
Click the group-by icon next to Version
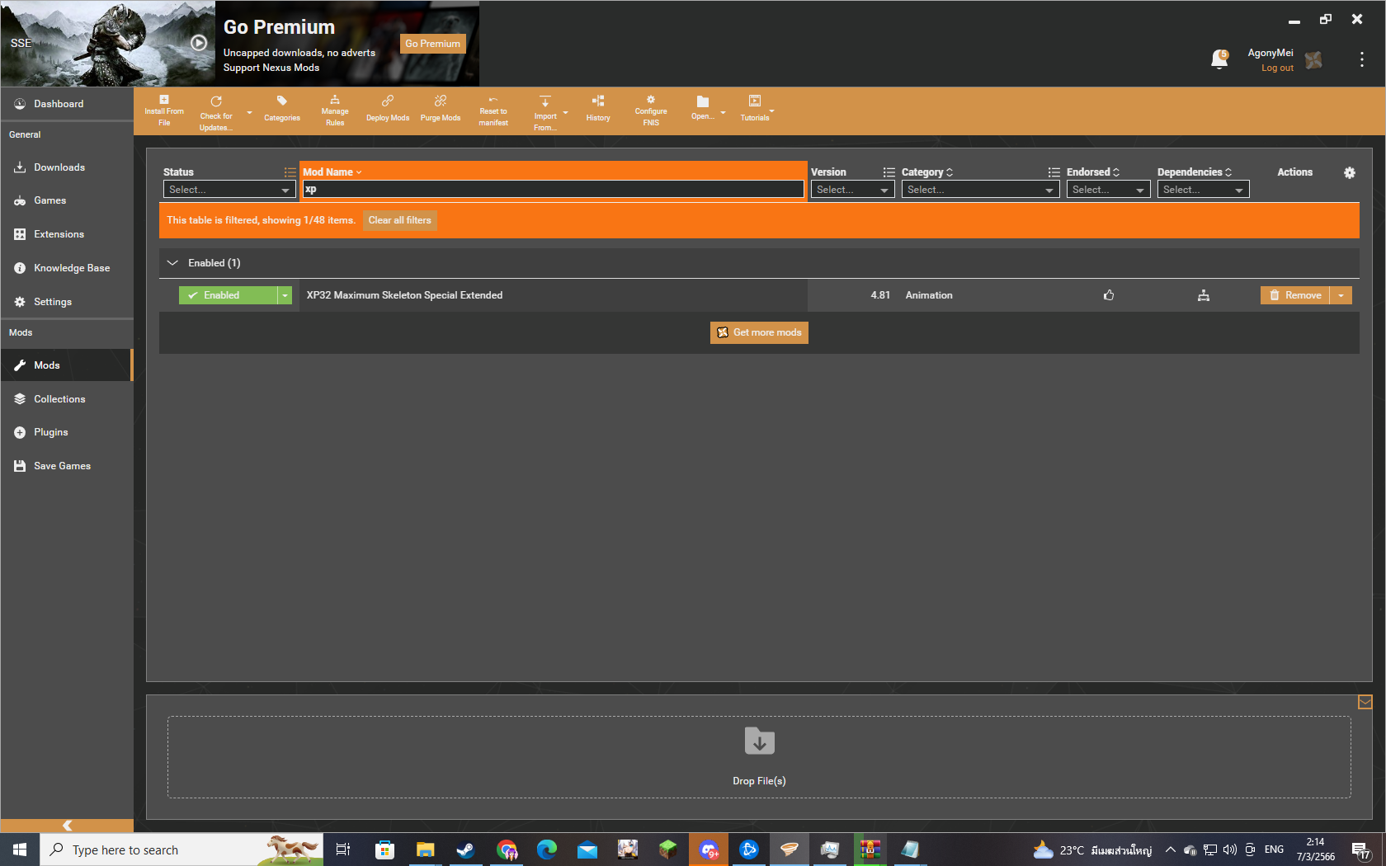[889, 172]
